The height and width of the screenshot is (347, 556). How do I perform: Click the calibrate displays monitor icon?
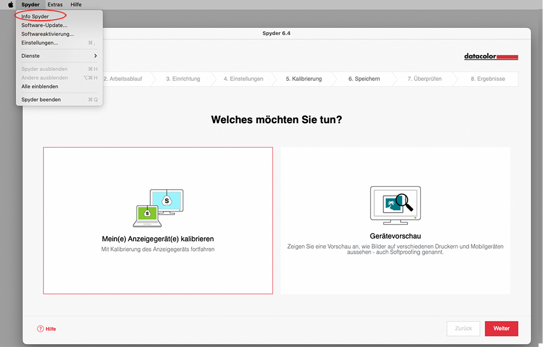158,208
